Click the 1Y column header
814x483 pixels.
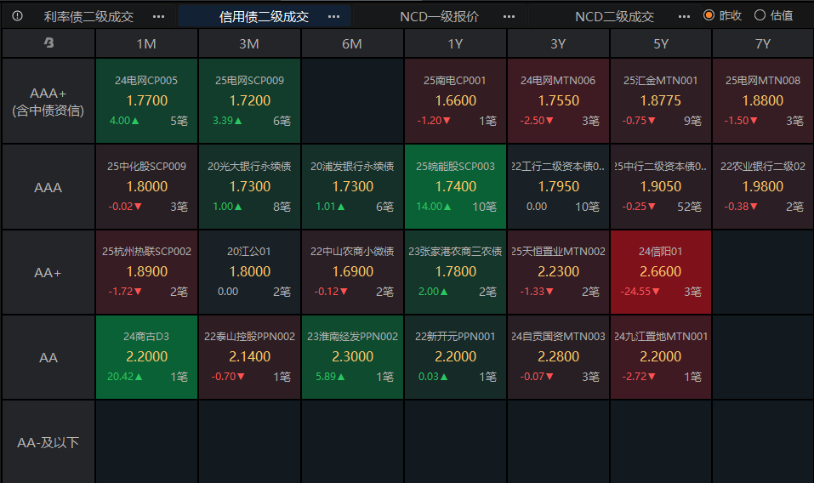pos(455,43)
